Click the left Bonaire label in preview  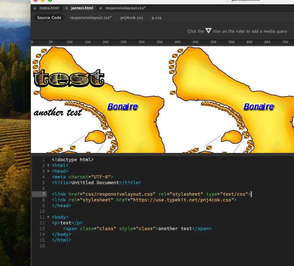coord(123,107)
